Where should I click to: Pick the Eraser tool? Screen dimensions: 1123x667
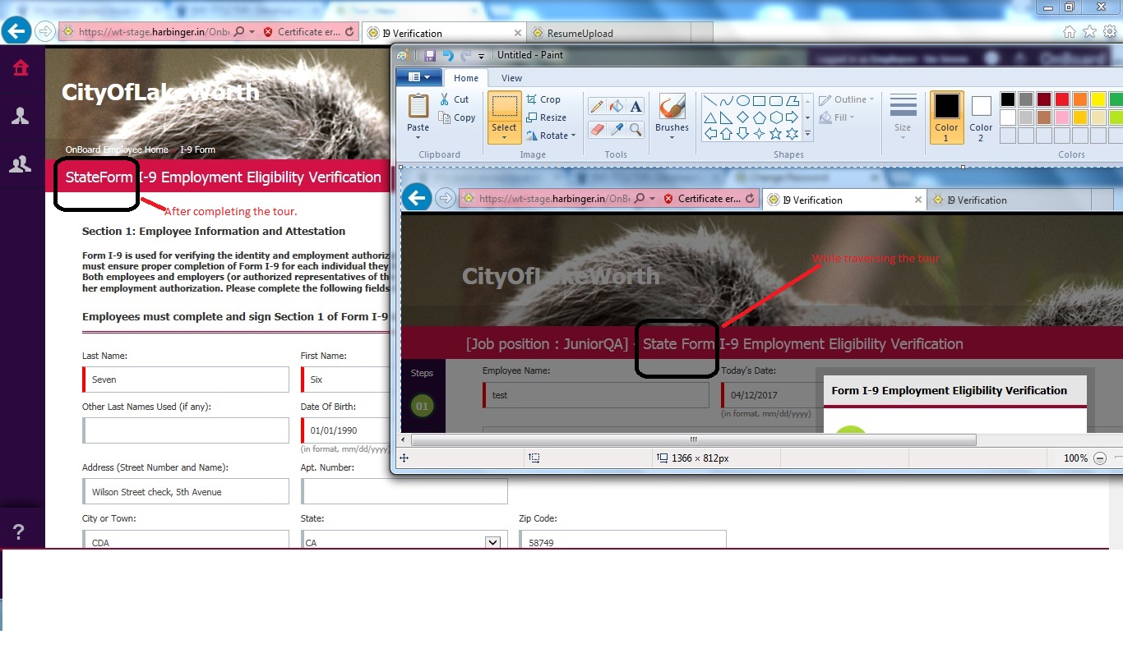[597, 130]
